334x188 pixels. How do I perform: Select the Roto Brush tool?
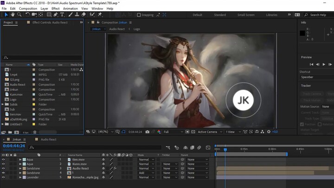[x=92, y=14]
